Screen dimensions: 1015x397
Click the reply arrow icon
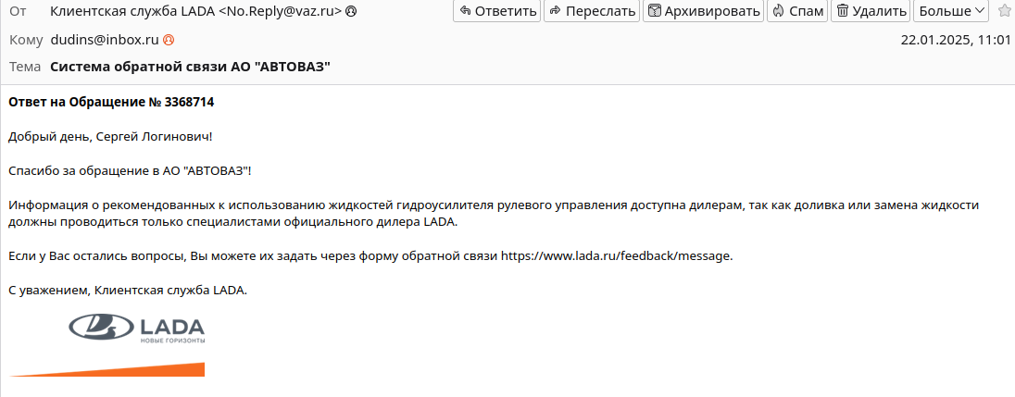(x=465, y=11)
